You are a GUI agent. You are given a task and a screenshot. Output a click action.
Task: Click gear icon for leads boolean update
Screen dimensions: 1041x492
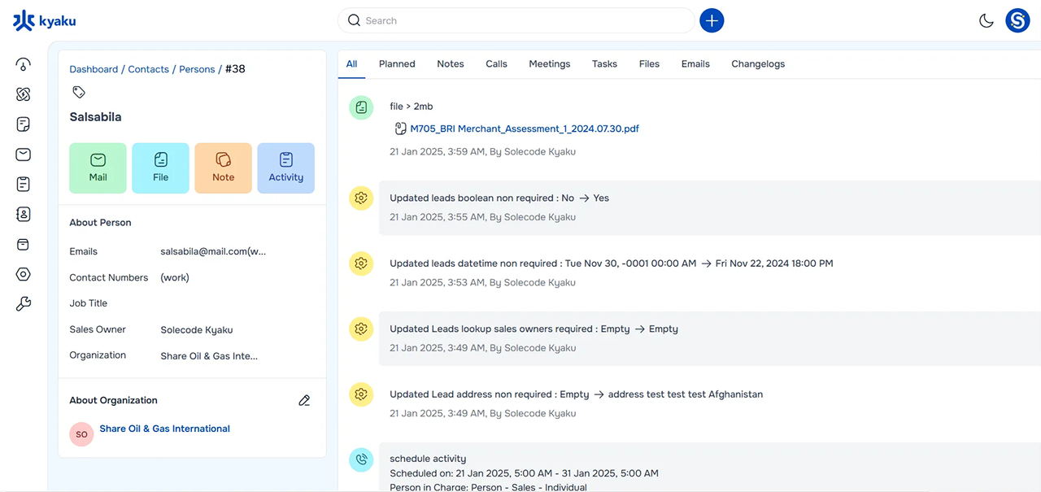pos(361,198)
